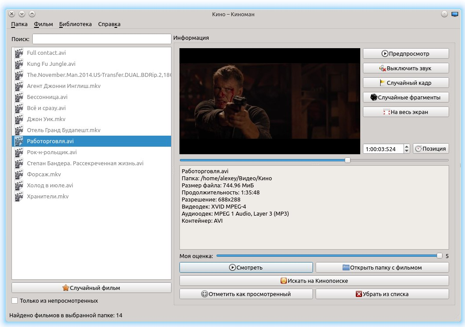Play Случайные фрагменты random fragments
Screen dimensions: 465x327
406,97
